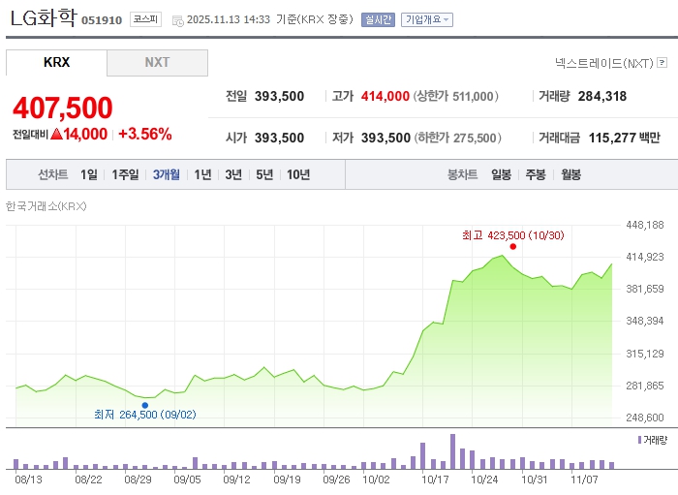Click the red up-triangle price change icon
The image size is (678, 495).
57,135
